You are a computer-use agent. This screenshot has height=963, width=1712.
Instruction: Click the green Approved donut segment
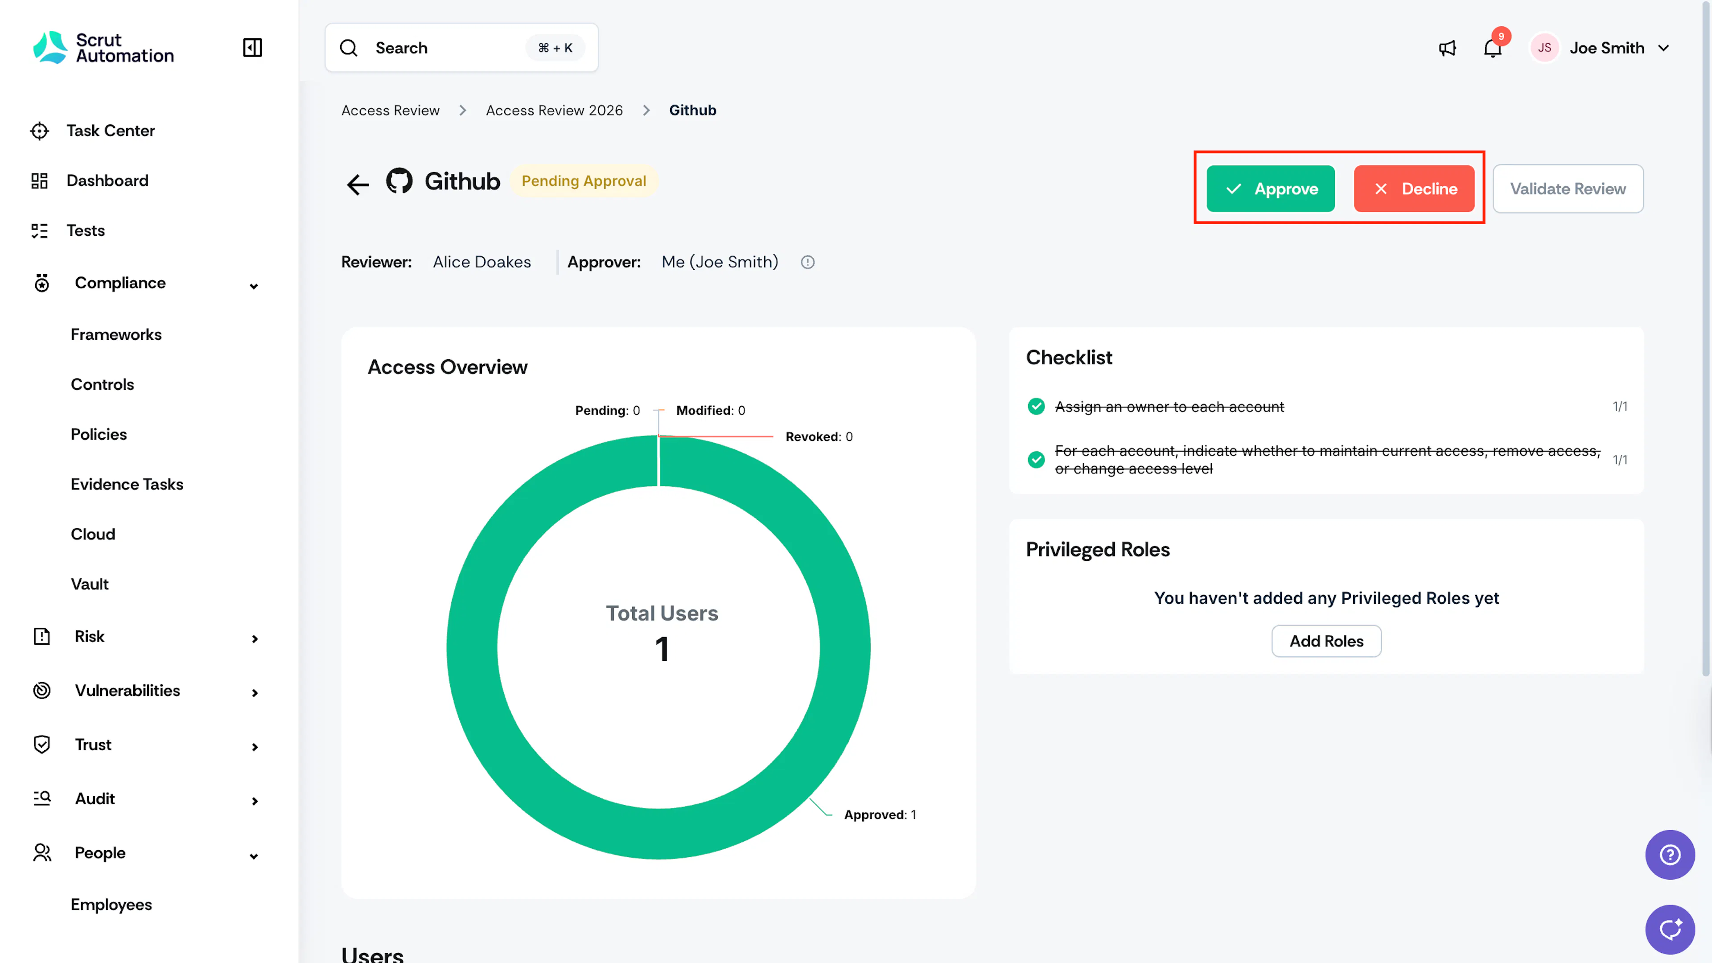coord(844,648)
